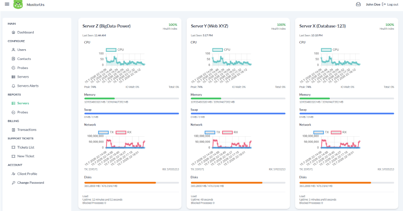The width and height of the screenshot is (403, 211).
Task: Select Probes under Reports section
Action: [x=23, y=112]
